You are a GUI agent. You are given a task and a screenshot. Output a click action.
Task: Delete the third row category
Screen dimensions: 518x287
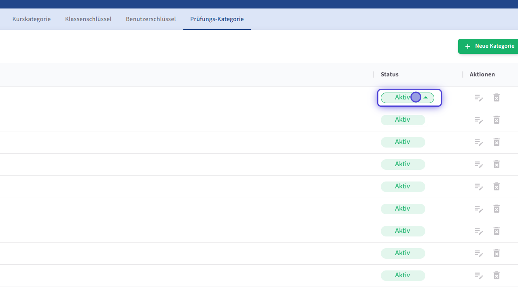pyautogui.click(x=497, y=142)
